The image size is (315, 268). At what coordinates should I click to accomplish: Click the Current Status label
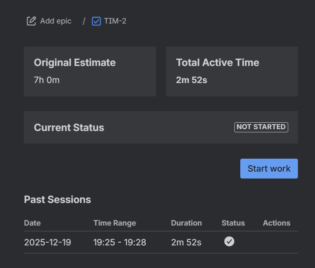69,128
